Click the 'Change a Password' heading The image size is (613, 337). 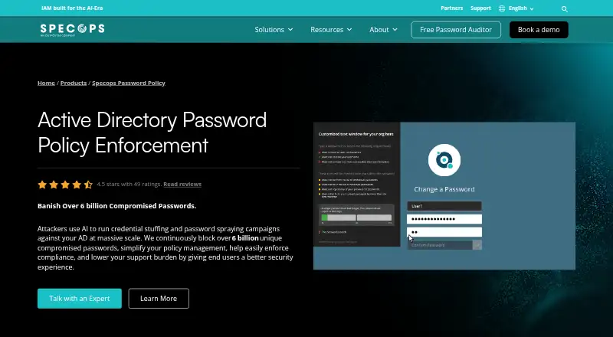pos(444,189)
